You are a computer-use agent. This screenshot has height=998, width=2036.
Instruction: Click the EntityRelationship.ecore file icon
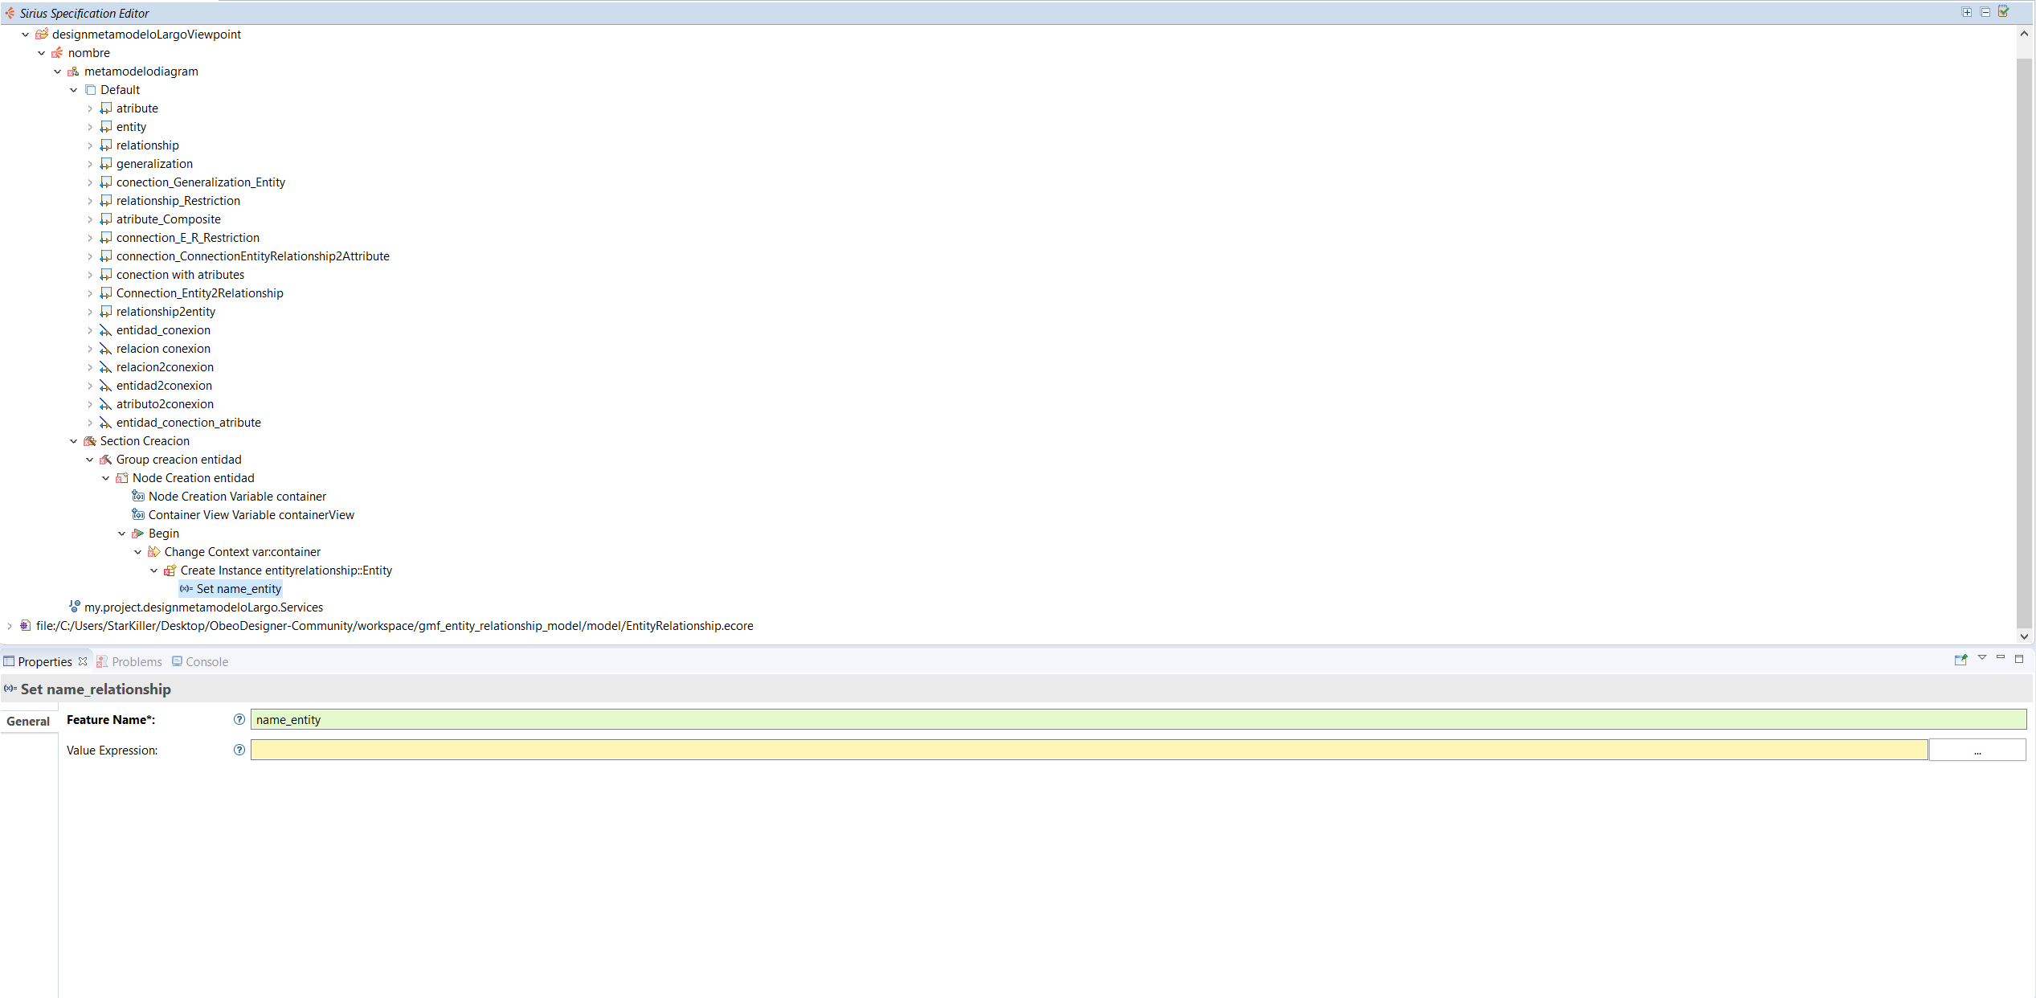pos(26,626)
